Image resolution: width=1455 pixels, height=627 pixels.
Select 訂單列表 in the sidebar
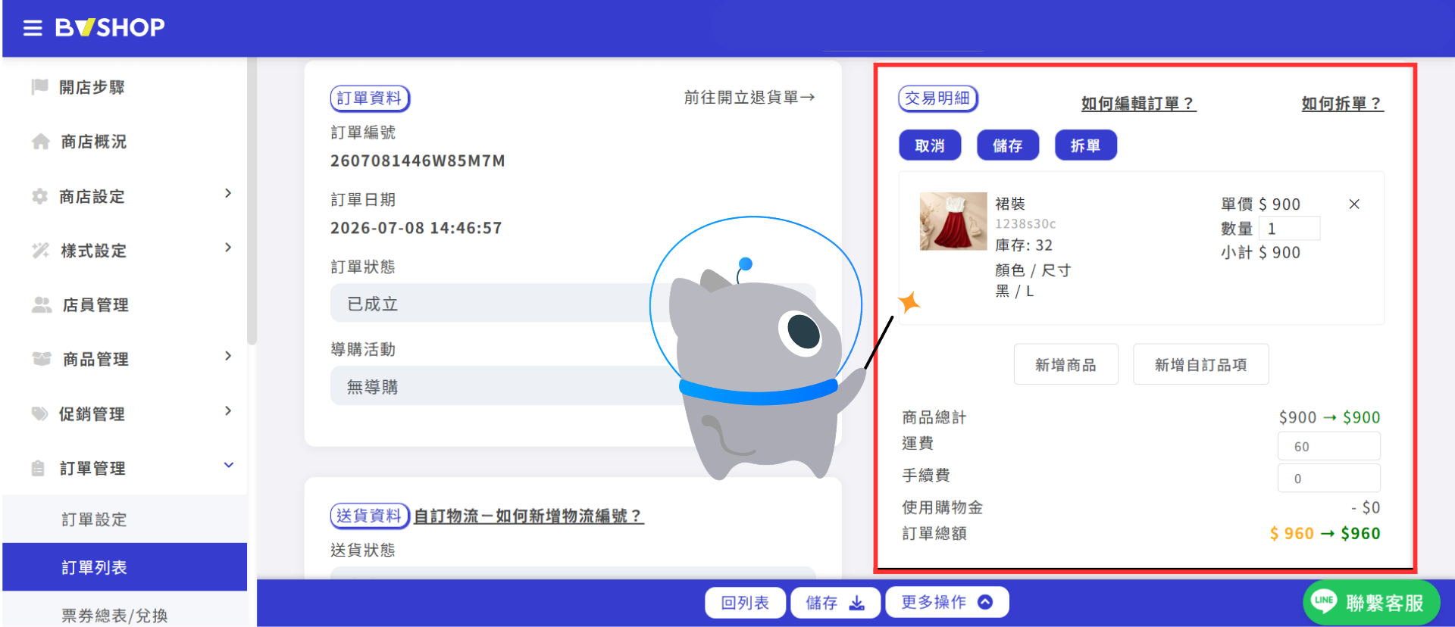click(x=124, y=567)
